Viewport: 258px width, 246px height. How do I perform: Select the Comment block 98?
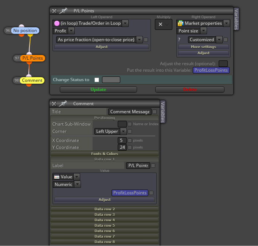coord(32,80)
